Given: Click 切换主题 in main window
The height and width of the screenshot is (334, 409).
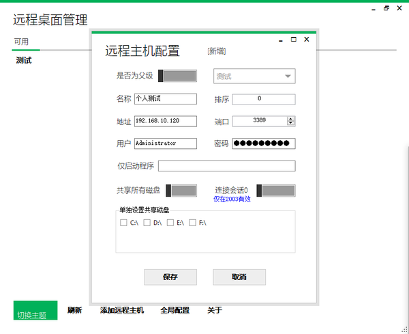Looking at the screenshot, I should (x=35, y=310).
